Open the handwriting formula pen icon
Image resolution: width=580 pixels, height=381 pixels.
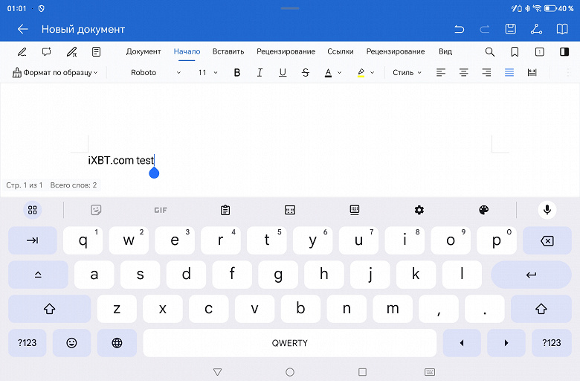click(71, 52)
